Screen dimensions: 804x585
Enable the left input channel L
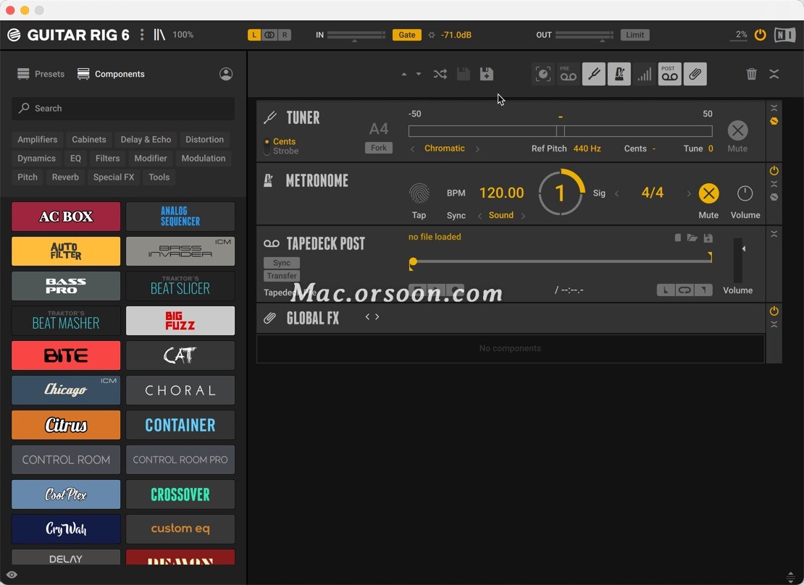click(x=254, y=35)
